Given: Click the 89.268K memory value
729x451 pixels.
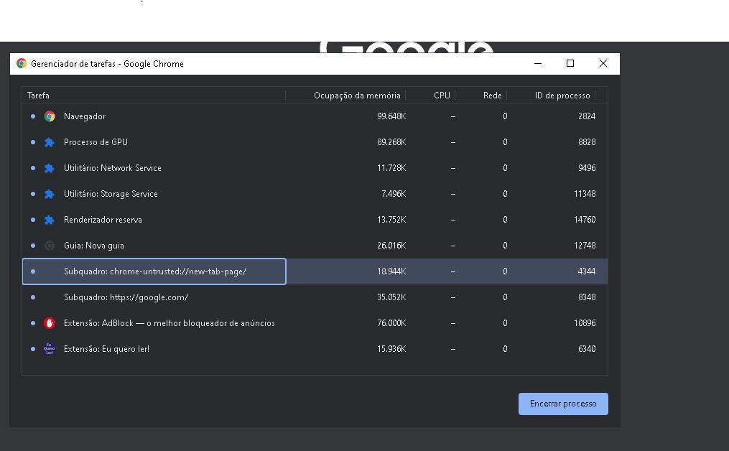Looking at the screenshot, I should click(x=391, y=142).
